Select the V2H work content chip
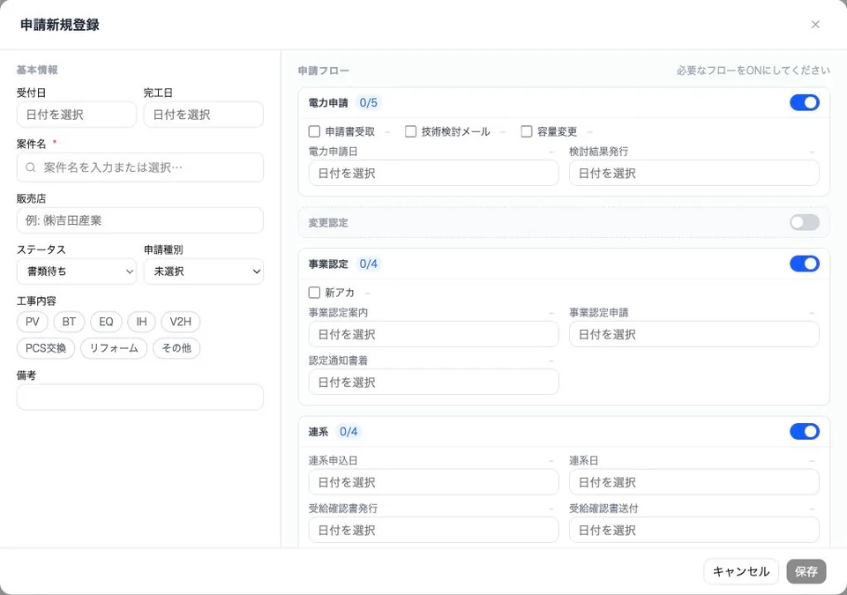This screenshot has width=847, height=595. [180, 322]
